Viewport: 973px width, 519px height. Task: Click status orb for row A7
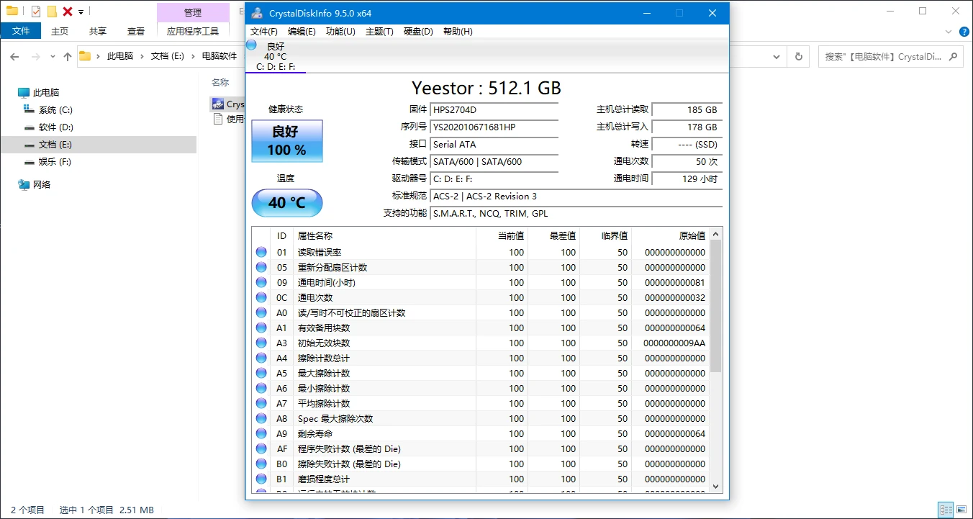[261, 403]
